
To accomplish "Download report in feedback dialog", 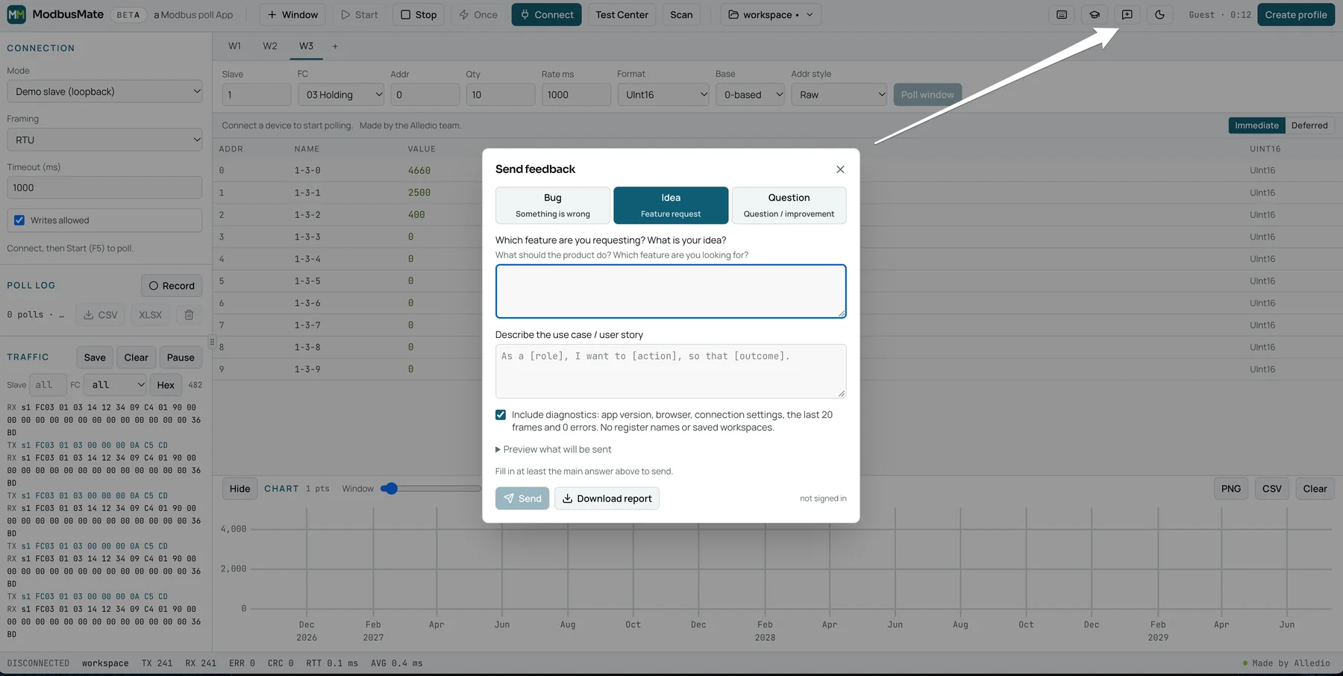I will 607,498.
